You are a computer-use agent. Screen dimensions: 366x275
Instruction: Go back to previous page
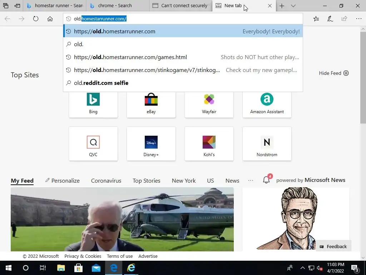pos(8,19)
